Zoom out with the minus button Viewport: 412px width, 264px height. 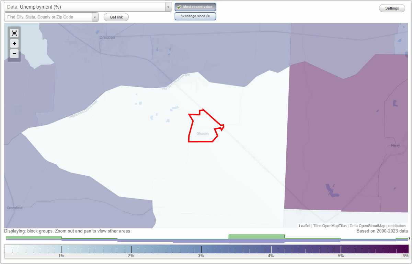14,53
